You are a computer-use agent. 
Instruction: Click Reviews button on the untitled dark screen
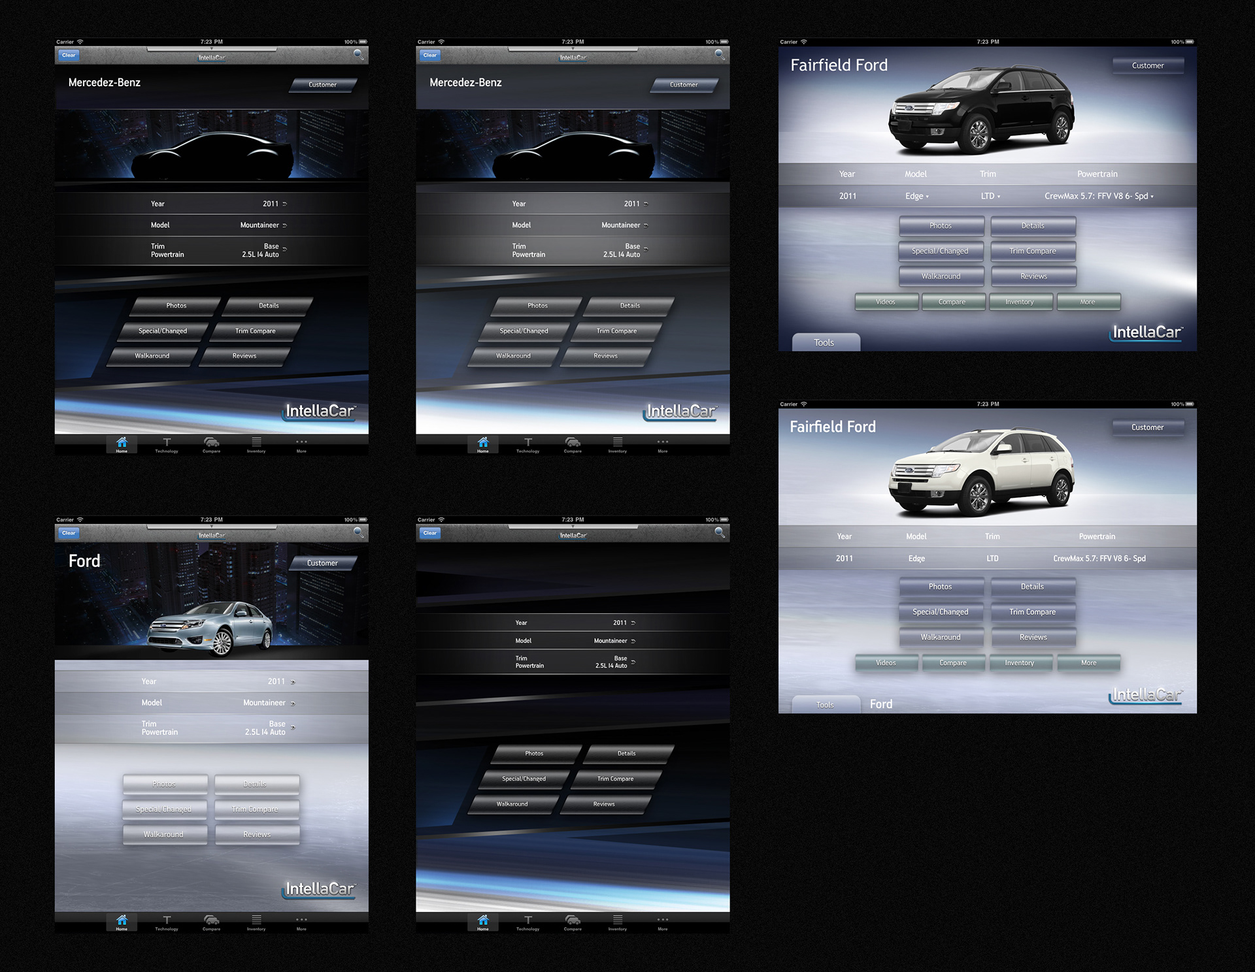tap(605, 804)
